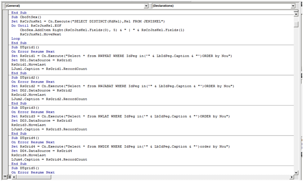The width and height of the screenshot is (303, 181).
Task: Click the 'RsGrid4.MoveLast' line
Action: [29, 155]
